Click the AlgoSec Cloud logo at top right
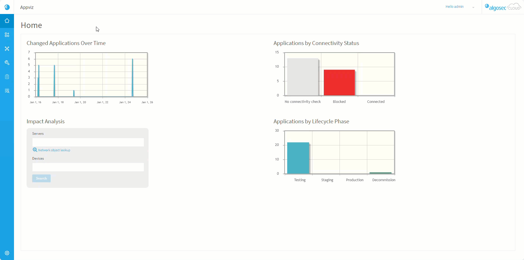Viewport: 524px width, 260px height. pyautogui.click(x=503, y=7)
